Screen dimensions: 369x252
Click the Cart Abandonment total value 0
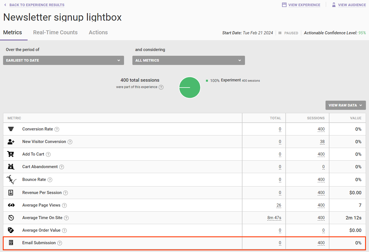(280, 167)
